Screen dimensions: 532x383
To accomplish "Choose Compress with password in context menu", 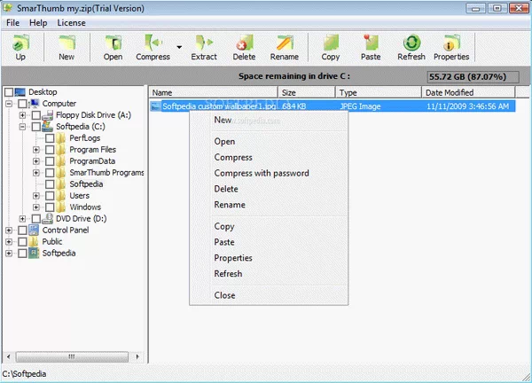I will click(x=262, y=173).
